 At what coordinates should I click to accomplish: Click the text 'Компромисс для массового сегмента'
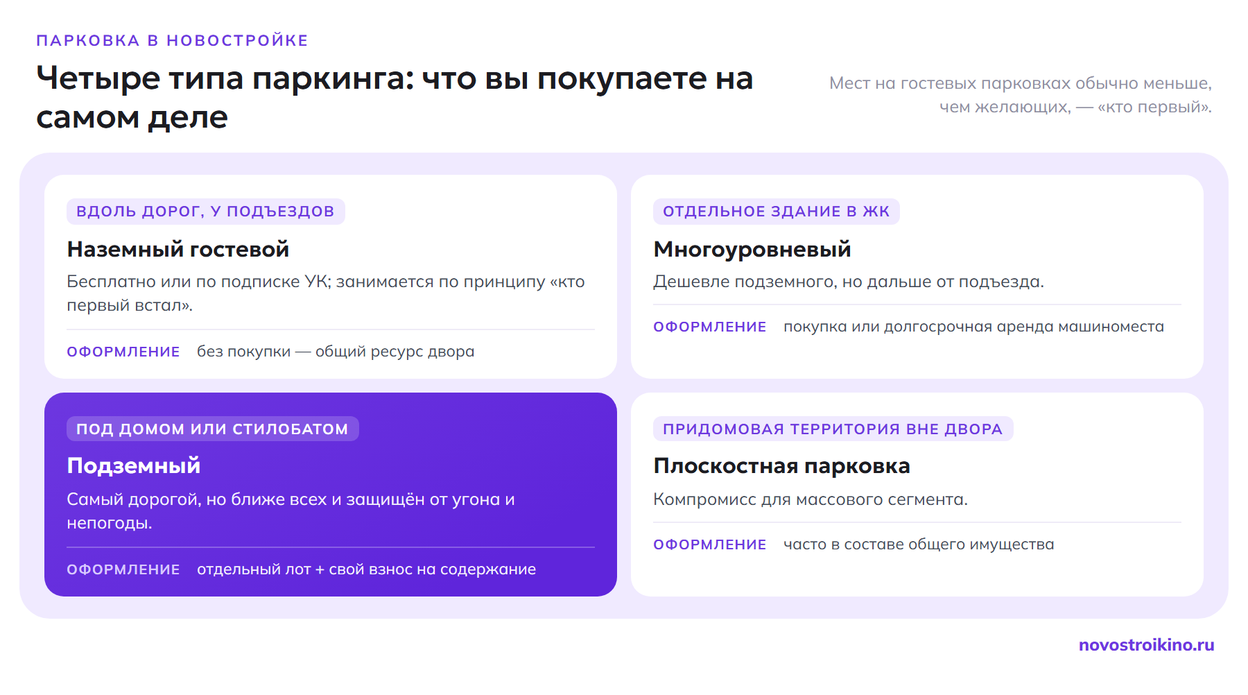[811, 499]
